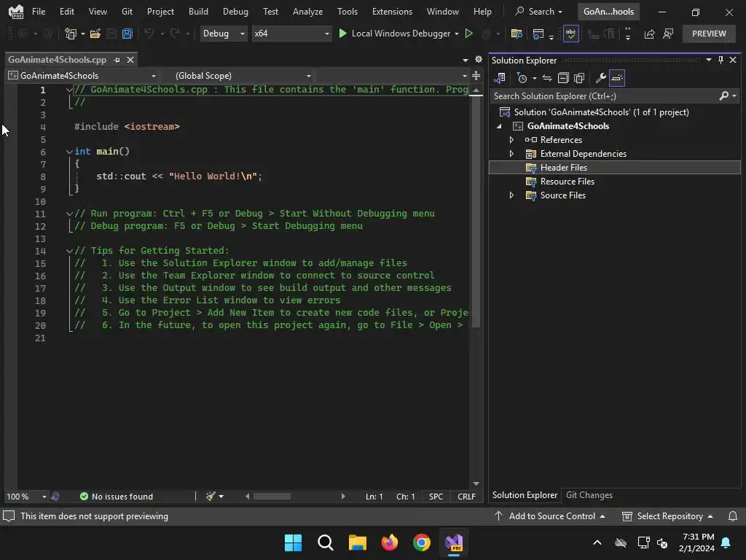Click the Search box in title bar
Image resolution: width=746 pixels, height=560 pixels.
point(540,12)
